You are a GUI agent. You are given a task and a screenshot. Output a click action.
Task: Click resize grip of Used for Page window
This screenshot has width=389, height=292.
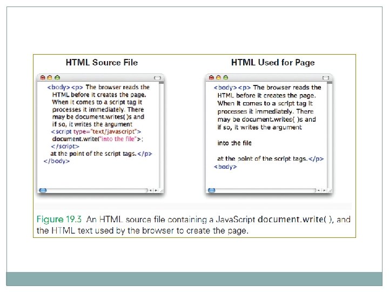330,190
